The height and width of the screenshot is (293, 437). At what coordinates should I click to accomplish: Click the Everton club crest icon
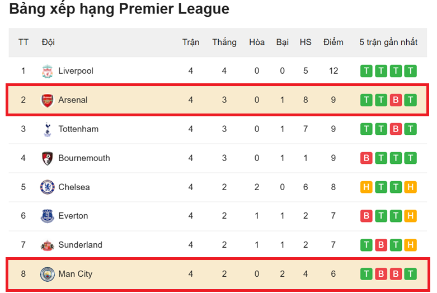coord(47,216)
